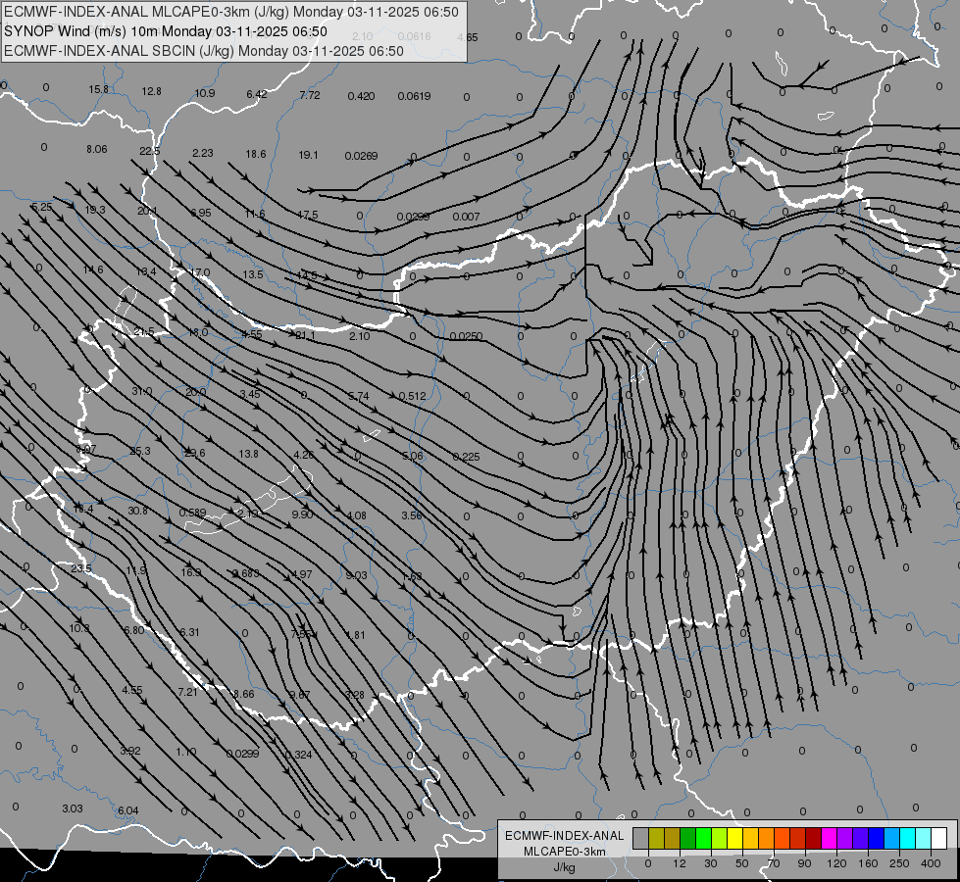Click the legend scale value '250'
The width and height of the screenshot is (960, 882).
click(x=899, y=863)
